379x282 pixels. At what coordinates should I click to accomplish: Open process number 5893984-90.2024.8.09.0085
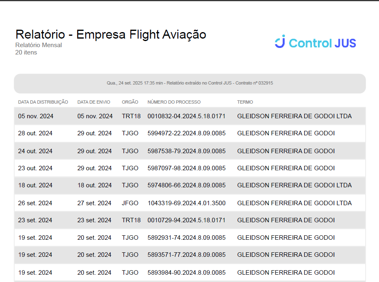tap(186, 273)
